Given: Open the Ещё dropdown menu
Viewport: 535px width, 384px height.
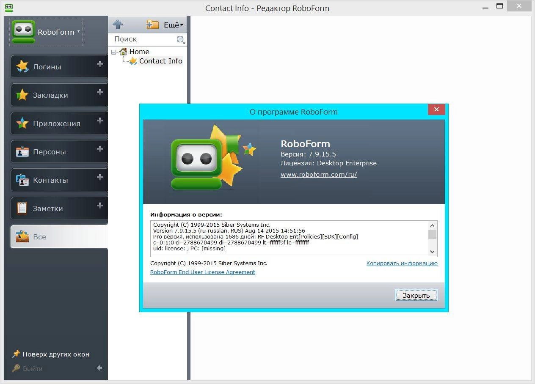Looking at the screenshot, I should pos(174,25).
